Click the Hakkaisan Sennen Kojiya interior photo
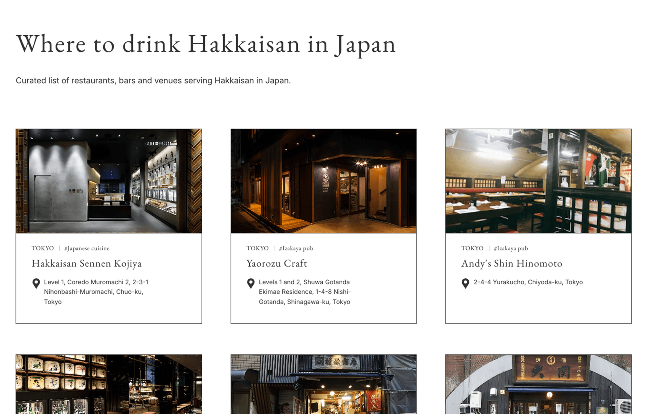648x414 pixels. click(109, 181)
